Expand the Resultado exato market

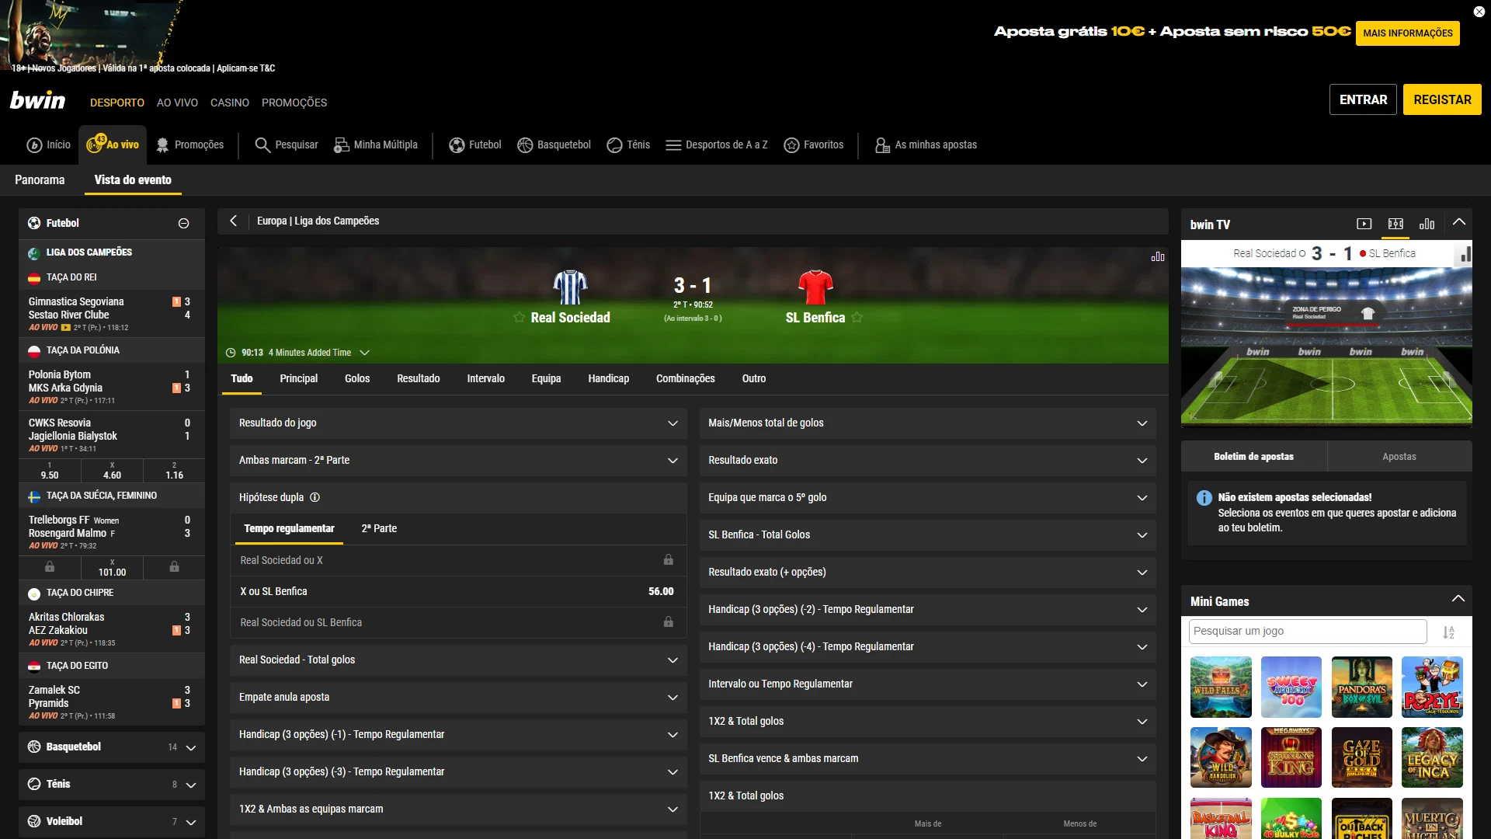928,461
